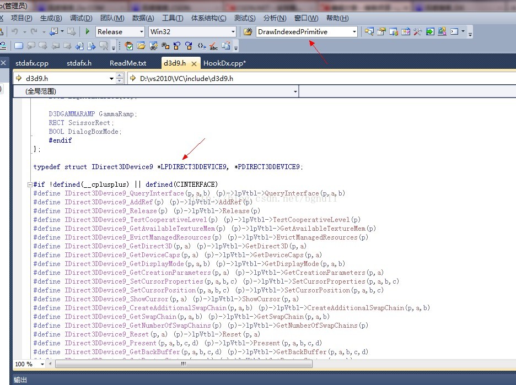The image size is (516, 385).
Task: Open the Object Browser icon
Action: 394,31
